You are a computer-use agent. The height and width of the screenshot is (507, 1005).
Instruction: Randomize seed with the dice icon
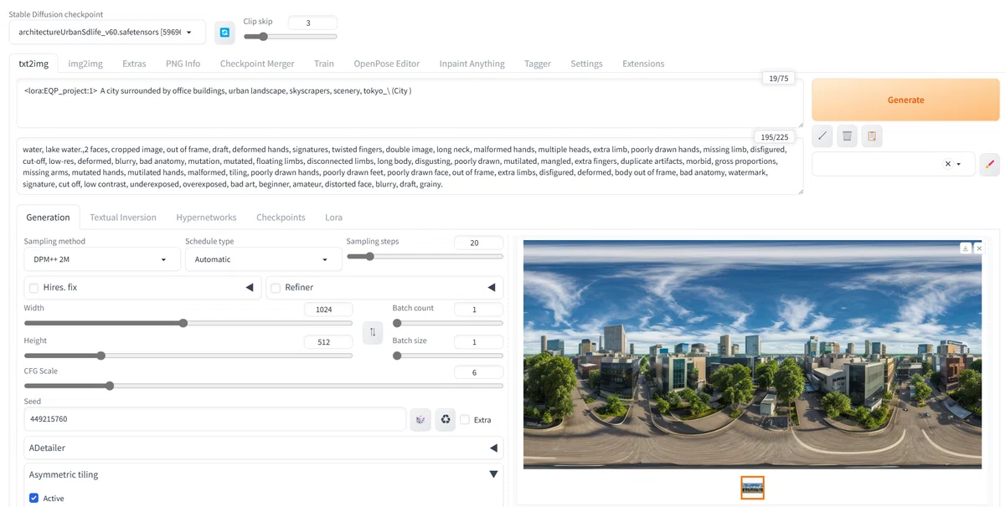click(420, 419)
